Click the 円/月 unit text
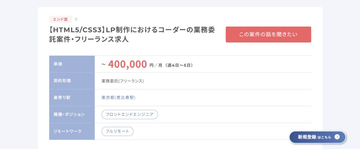Image resolution: width=360 pixels, height=149 pixels. [x=156, y=65]
